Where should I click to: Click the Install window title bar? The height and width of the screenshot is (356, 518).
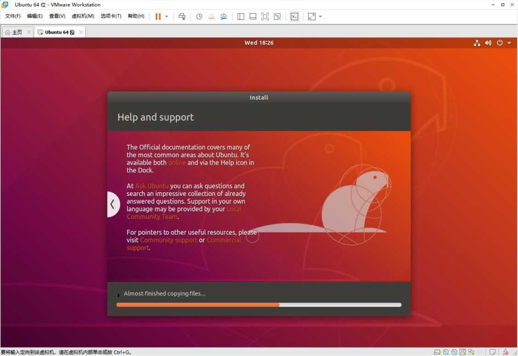[259, 98]
